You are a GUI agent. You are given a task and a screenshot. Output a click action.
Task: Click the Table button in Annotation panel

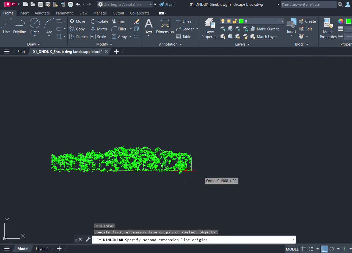click(184, 37)
